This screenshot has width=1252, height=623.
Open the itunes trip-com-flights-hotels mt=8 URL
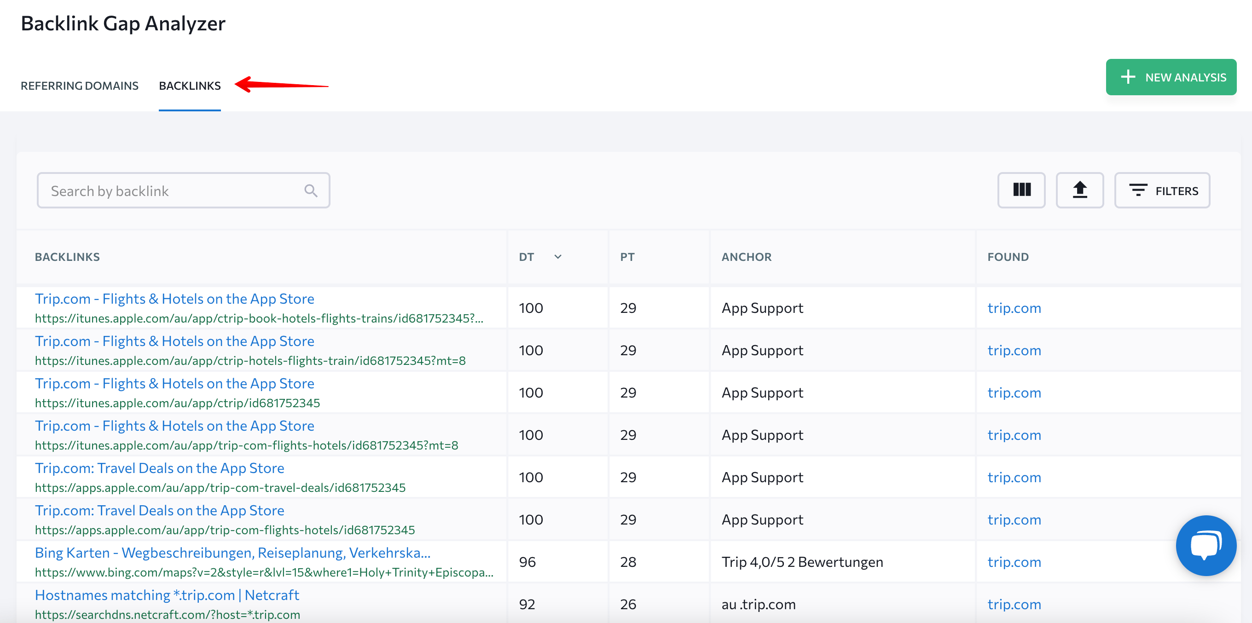246,445
